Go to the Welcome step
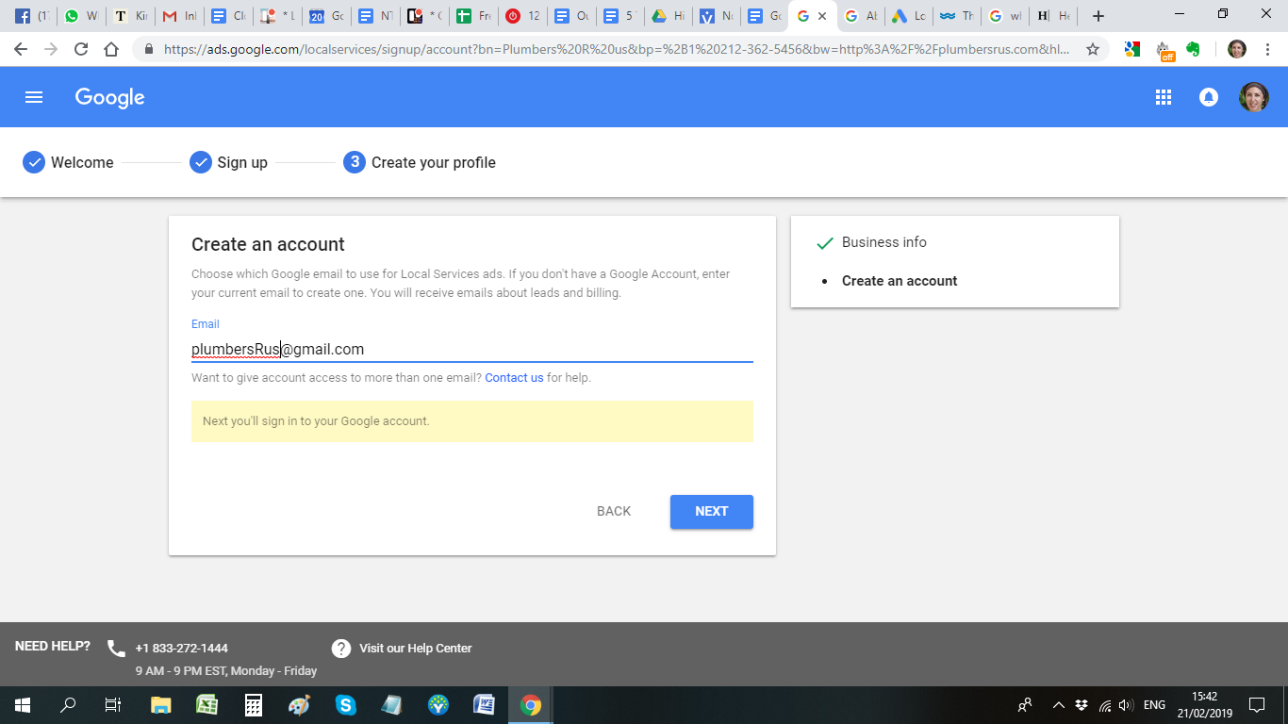1288x724 pixels. click(68, 162)
